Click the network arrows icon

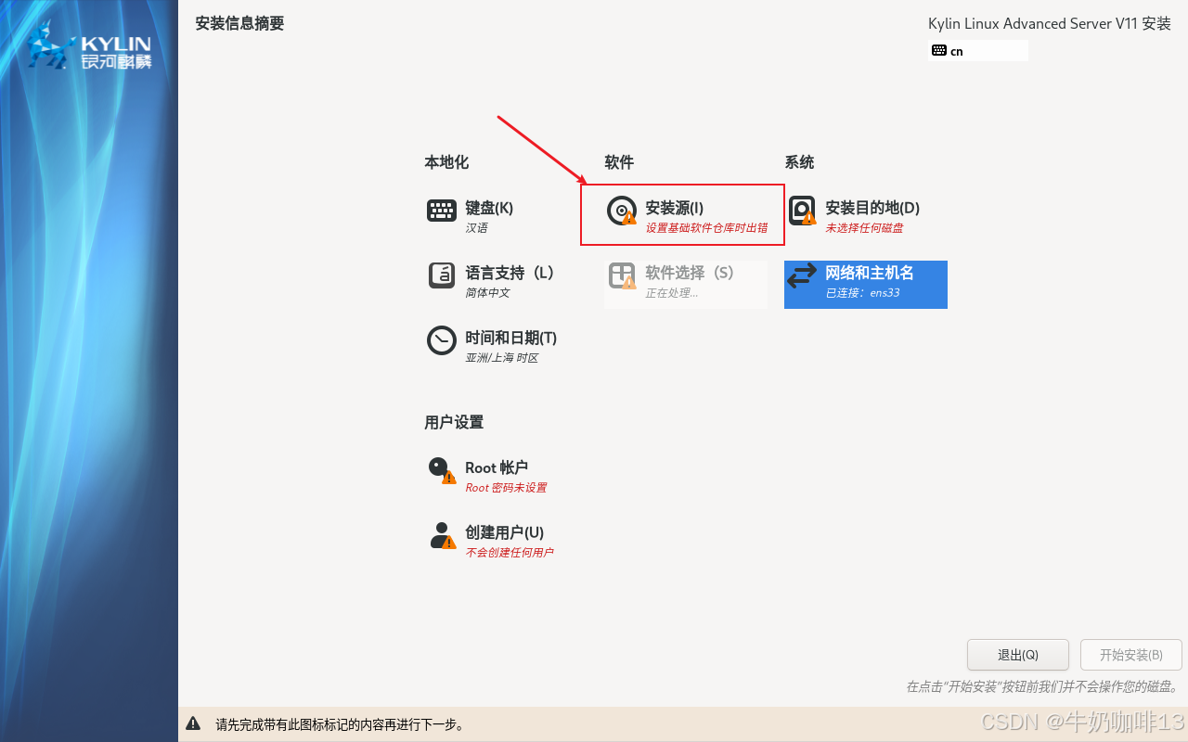pos(802,275)
